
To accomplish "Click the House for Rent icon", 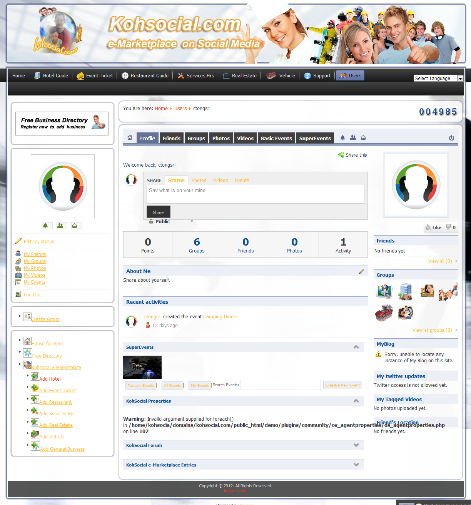I will [27, 341].
